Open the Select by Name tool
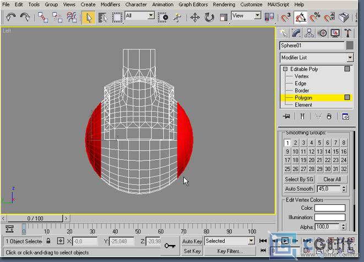This screenshot has height=262, width=364. (x=102, y=18)
